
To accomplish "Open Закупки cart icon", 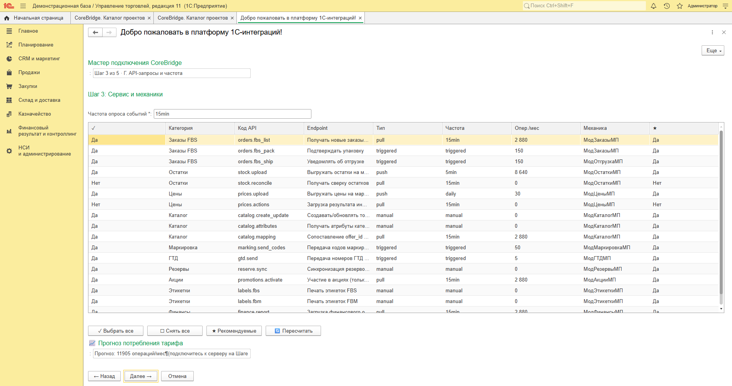I will (x=9, y=86).
